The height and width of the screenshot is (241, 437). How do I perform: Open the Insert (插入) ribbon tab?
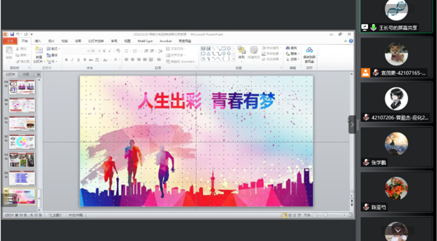pyautogui.click(x=38, y=41)
